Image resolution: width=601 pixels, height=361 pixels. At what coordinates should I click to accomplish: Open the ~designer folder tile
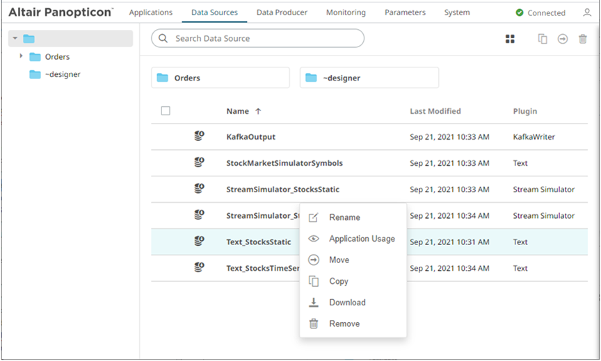click(x=369, y=78)
